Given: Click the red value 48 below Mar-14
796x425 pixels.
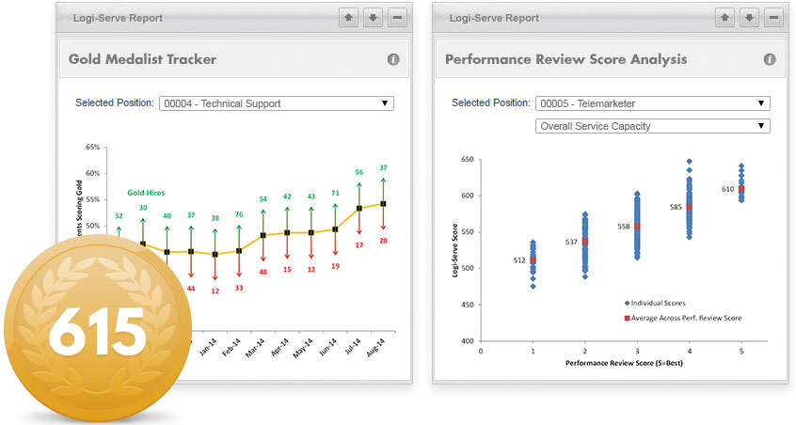Looking at the screenshot, I should (x=263, y=272).
